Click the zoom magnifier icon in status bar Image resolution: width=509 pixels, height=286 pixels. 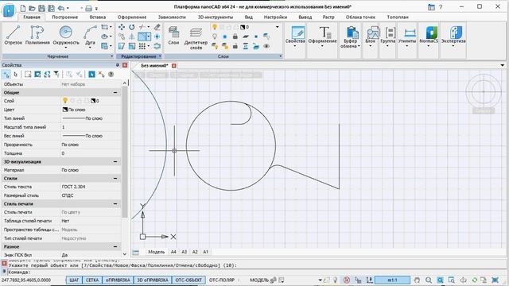click(x=429, y=280)
